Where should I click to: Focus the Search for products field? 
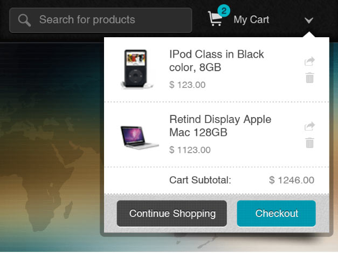coord(108,20)
